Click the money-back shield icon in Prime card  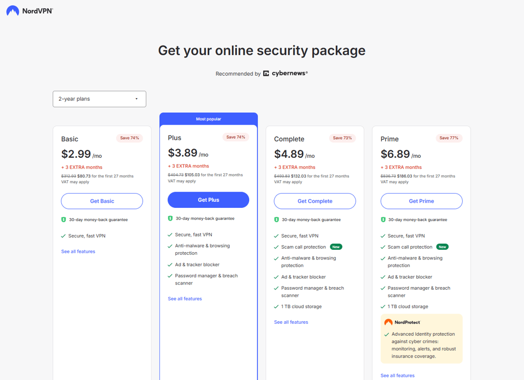[x=383, y=220]
